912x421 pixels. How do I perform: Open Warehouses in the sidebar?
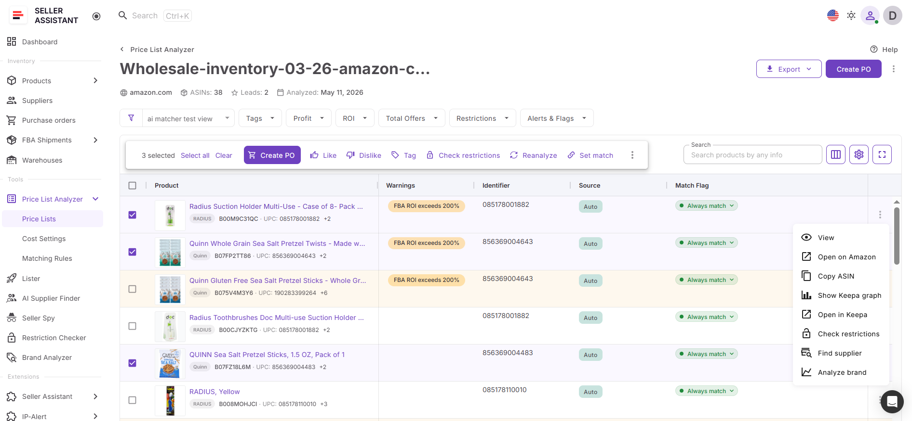click(42, 160)
